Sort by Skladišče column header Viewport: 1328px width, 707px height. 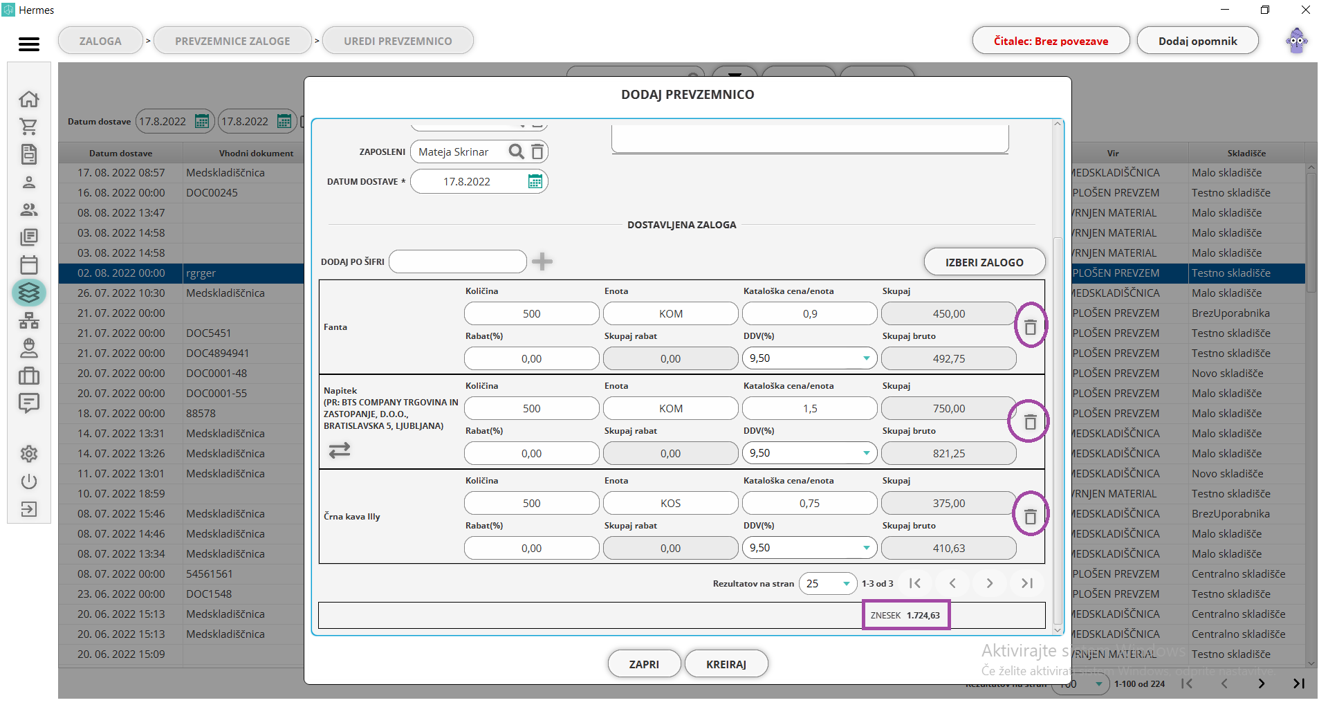(x=1246, y=153)
